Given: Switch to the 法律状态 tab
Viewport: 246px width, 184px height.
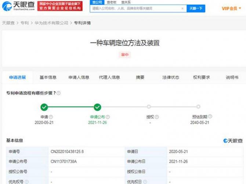Looking at the screenshot, I should tap(171, 78).
